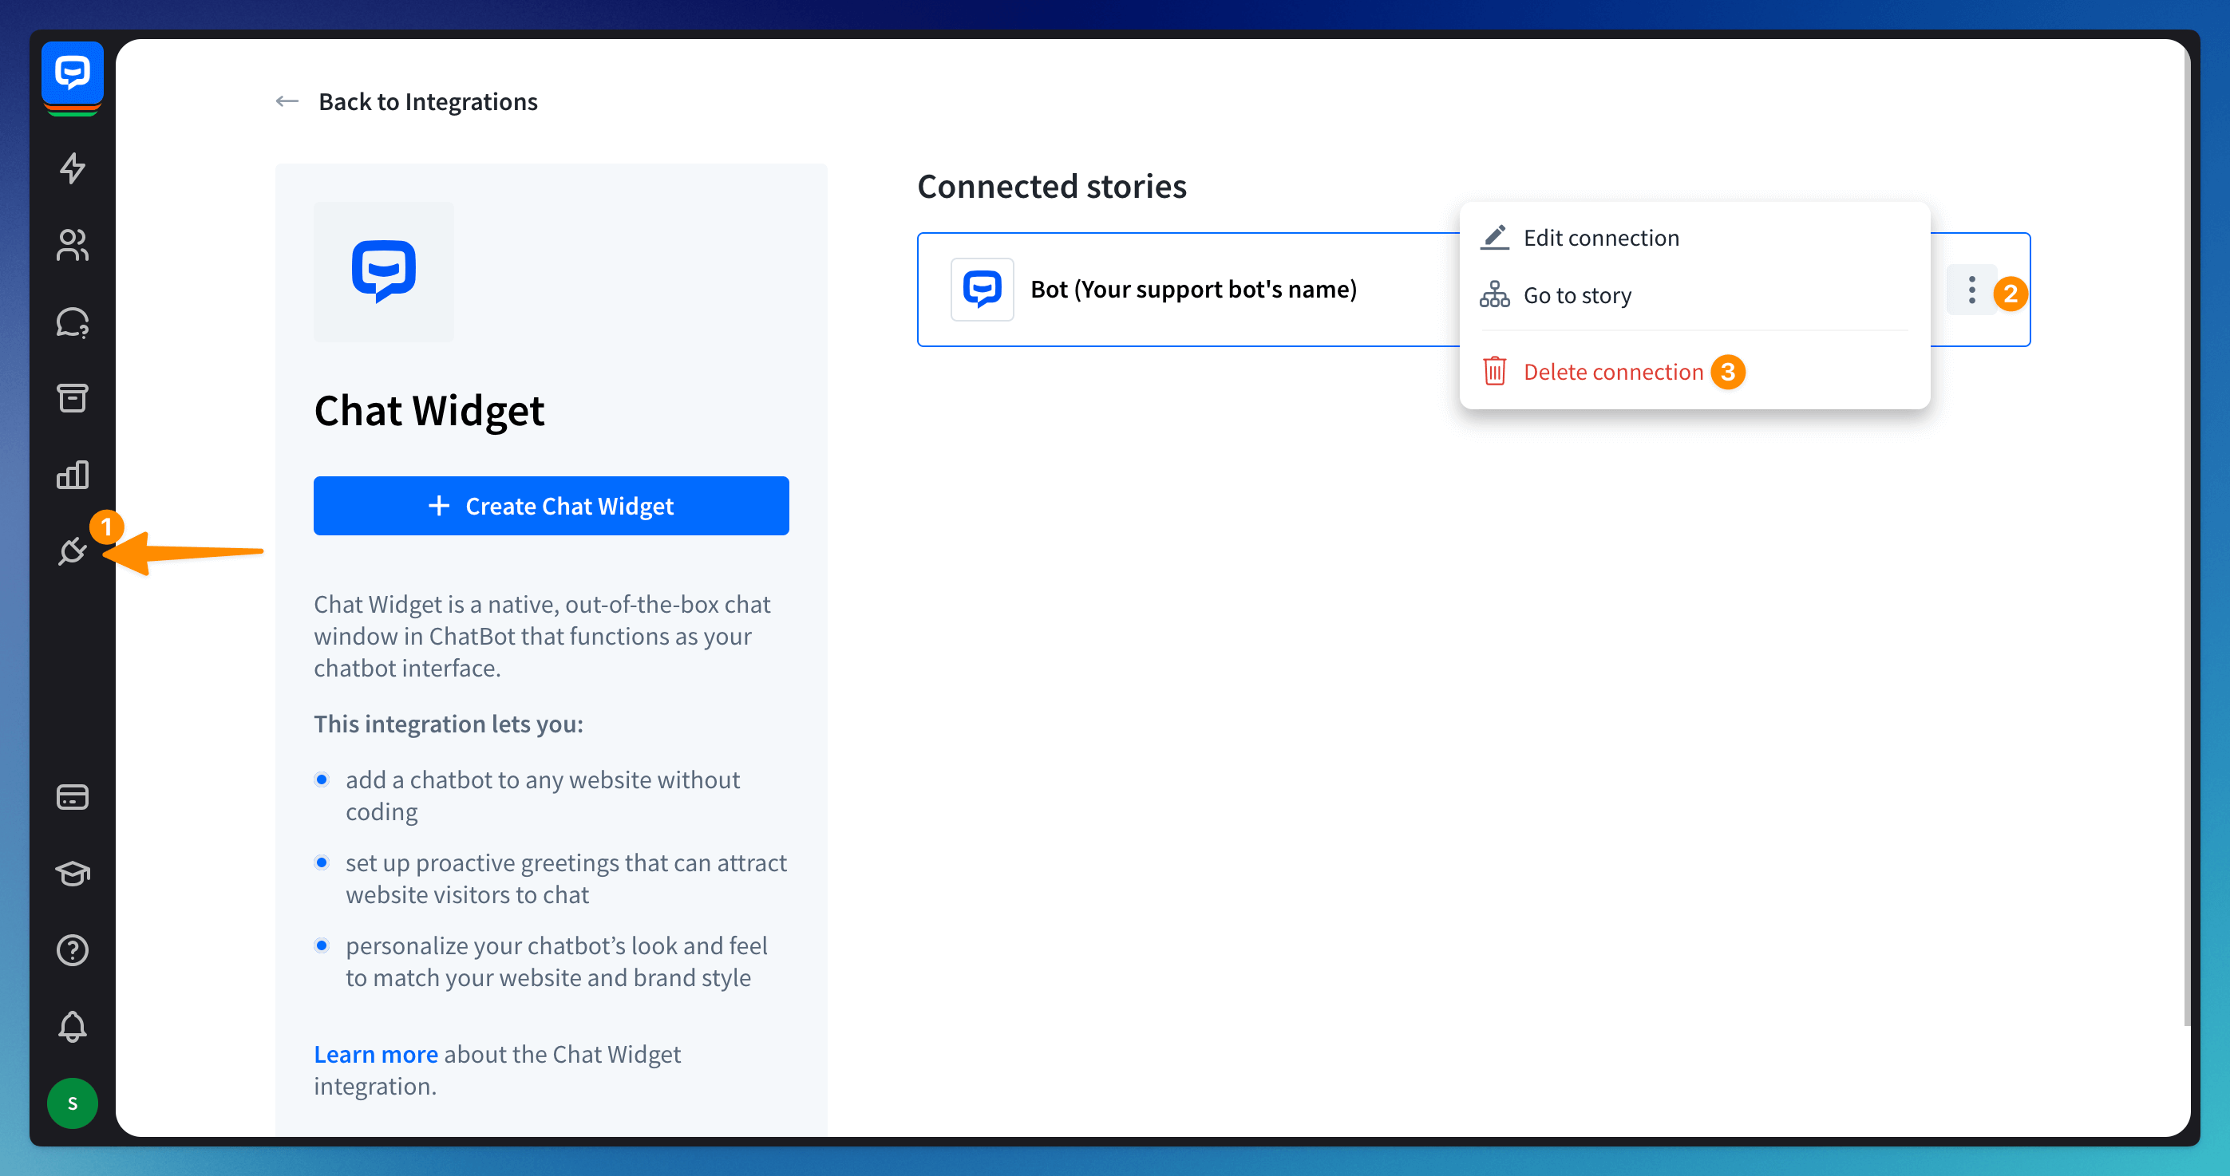The width and height of the screenshot is (2230, 1176).
Task: Follow the Learn more link
Action: [x=375, y=1054]
